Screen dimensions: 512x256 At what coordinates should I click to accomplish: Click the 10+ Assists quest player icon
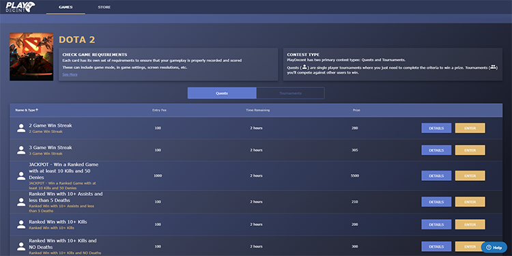tap(21, 202)
